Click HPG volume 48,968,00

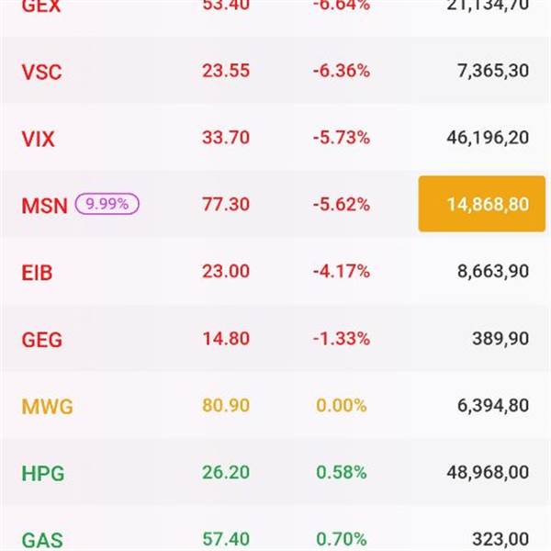click(480, 472)
